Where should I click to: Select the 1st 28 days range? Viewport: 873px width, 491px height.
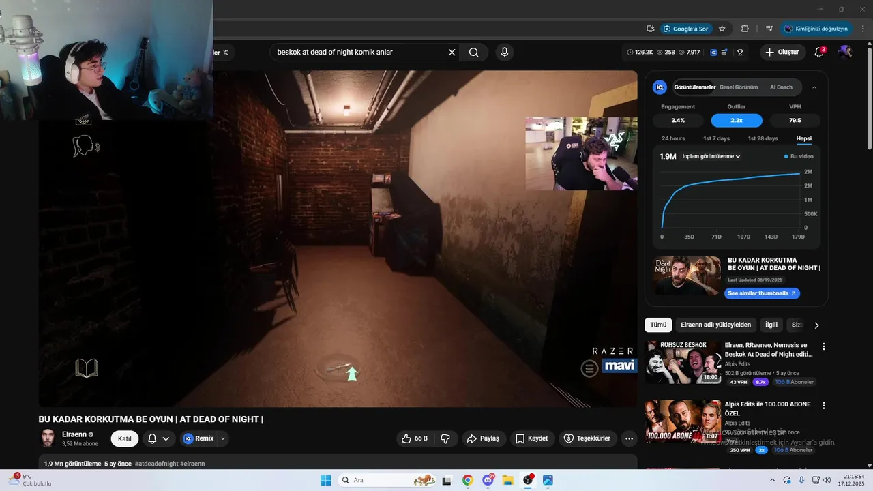tap(763, 138)
